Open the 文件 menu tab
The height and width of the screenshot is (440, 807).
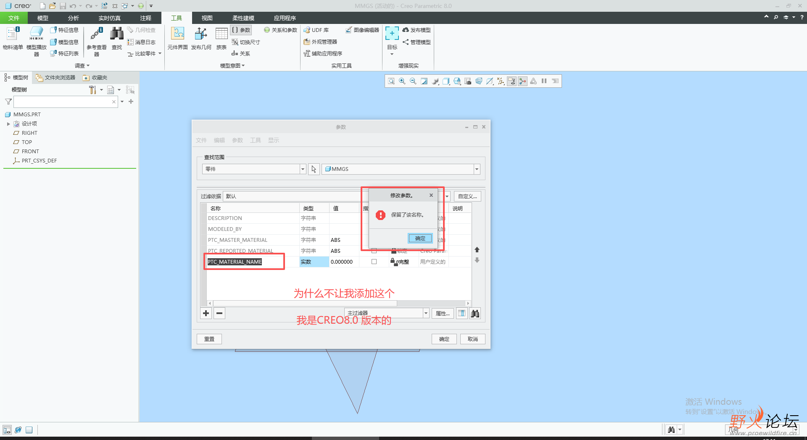(14, 18)
